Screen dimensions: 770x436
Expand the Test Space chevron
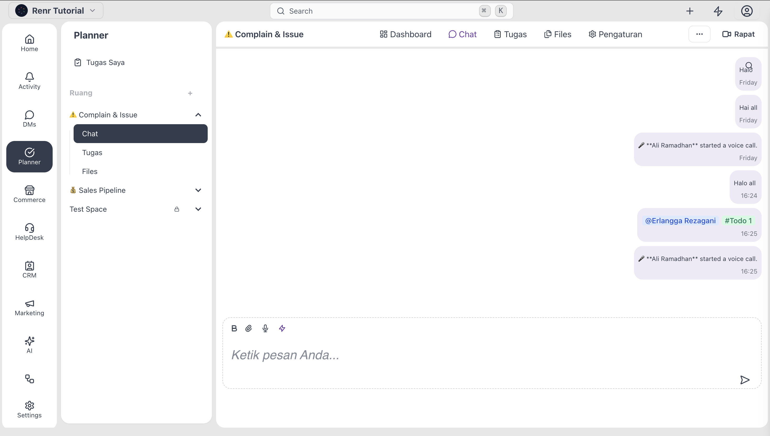[198, 209]
